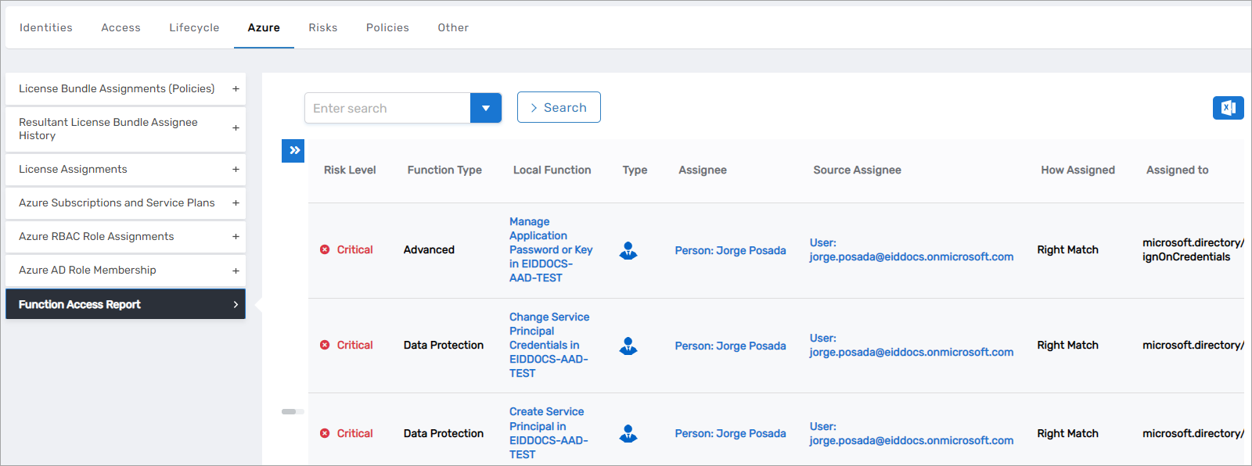The width and height of the screenshot is (1252, 466).
Task: Expand License Bundle Assignments (Policies)
Action: [236, 89]
